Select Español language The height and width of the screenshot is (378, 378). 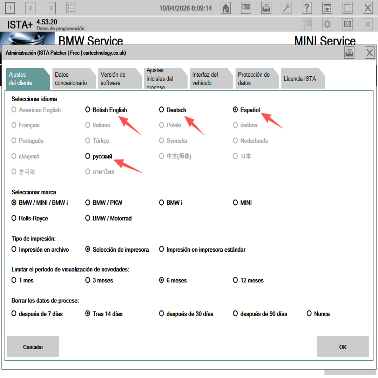coord(246,110)
